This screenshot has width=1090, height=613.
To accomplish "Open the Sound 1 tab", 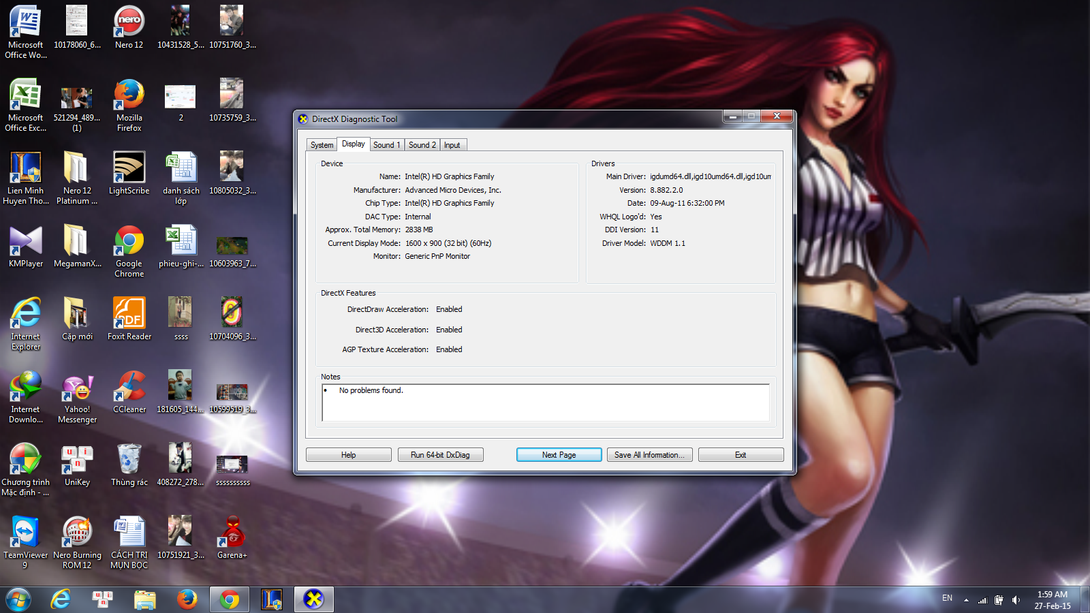I will (x=386, y=145).
